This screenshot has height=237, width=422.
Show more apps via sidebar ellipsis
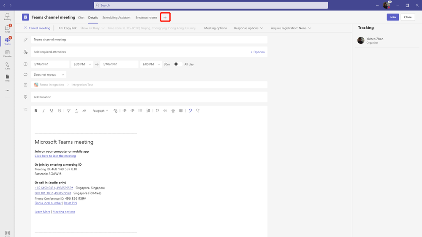coord(7,90)
